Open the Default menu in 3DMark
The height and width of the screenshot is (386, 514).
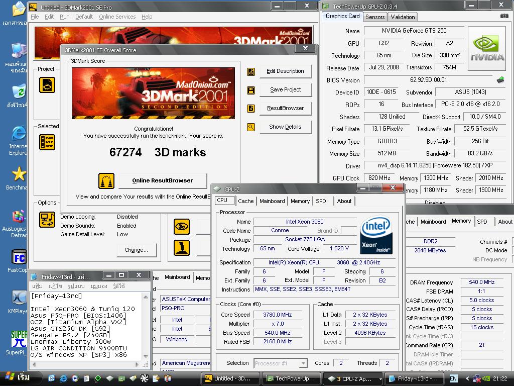[x=84, y=17]
